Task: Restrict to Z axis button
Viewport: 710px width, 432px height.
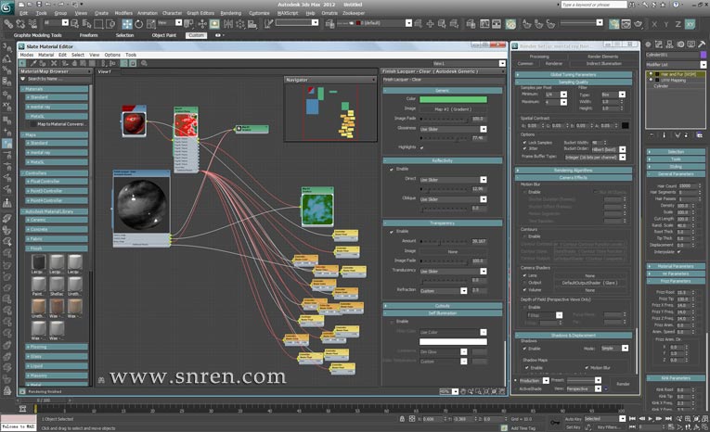Action: pyautogui.click(x=678, y=24)
